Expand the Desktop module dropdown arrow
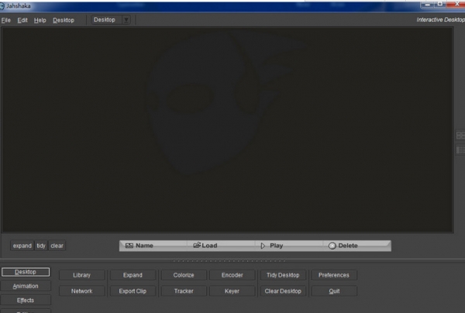465x313 pixels. tap(126, 20)
